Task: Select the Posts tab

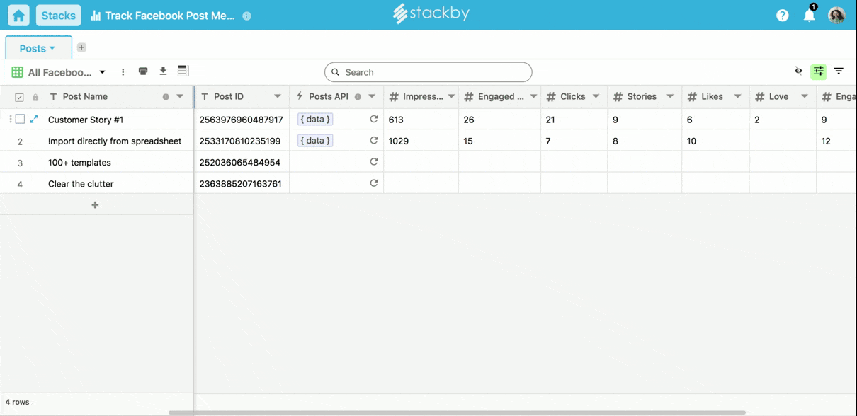Action: (38, 48)
